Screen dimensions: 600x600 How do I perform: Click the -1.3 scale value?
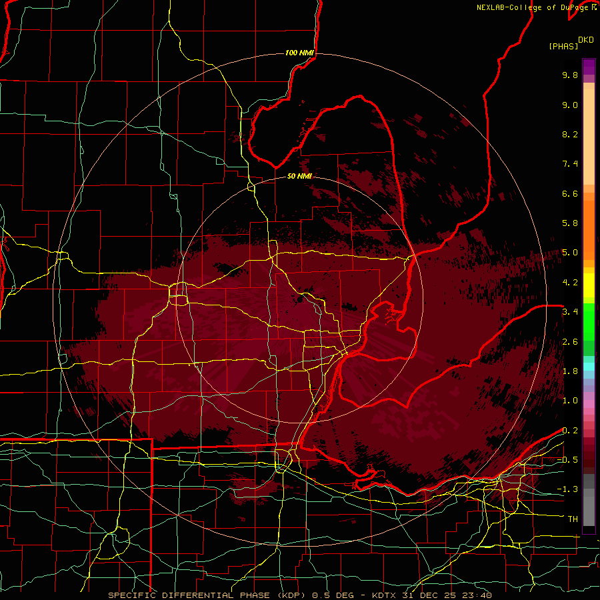(567, 489)
